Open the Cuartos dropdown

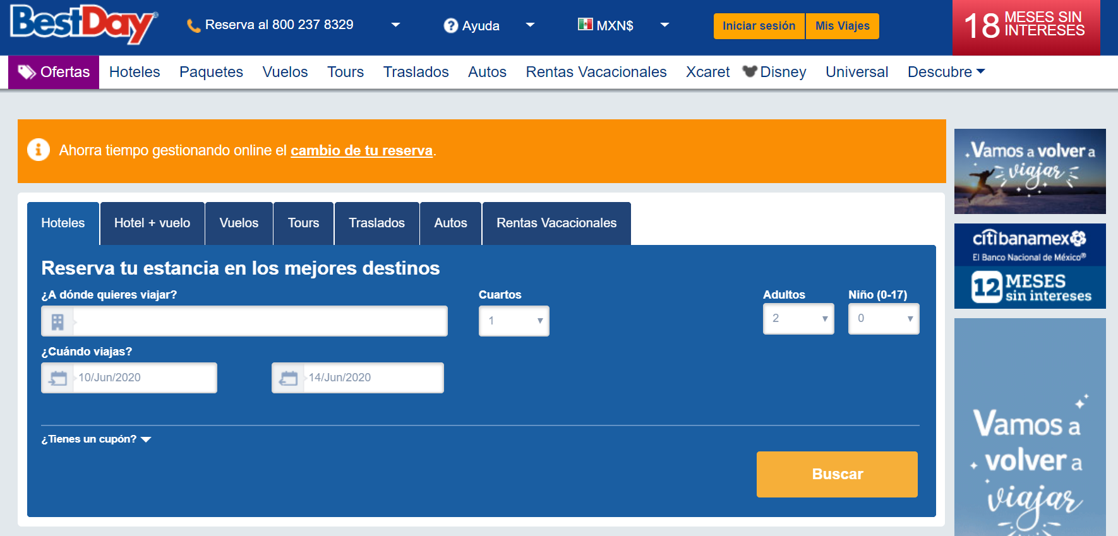pyautogui.click(x=514, y=321)
